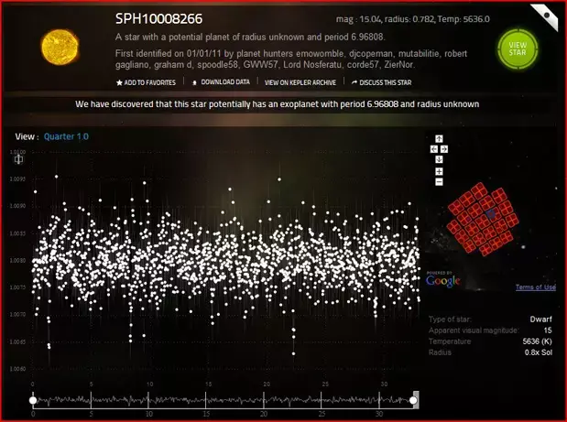Pan the sky map right arrow
Image resolution: width=567 pixels, height=422 pixels.
pyautogui.click(x=444, y=149)
